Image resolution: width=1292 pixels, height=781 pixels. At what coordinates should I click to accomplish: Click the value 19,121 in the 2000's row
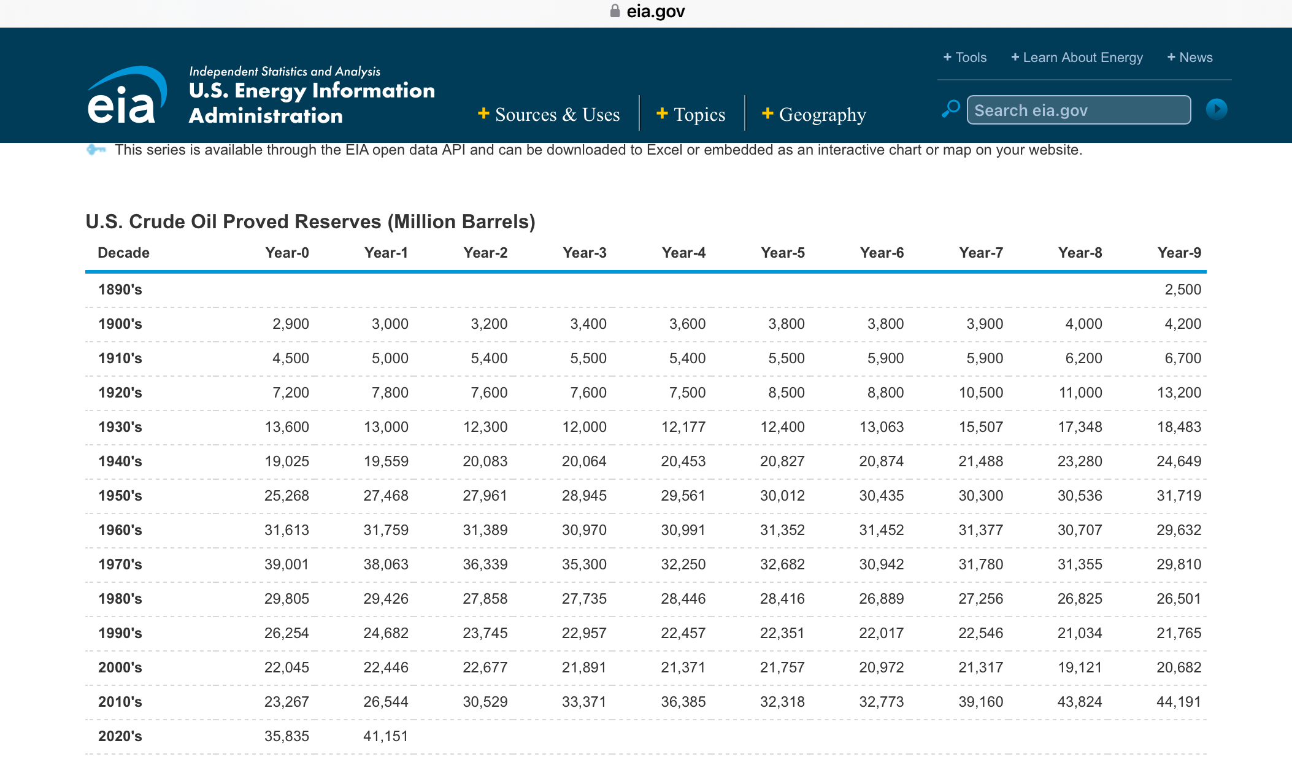tap(1080, 668)
